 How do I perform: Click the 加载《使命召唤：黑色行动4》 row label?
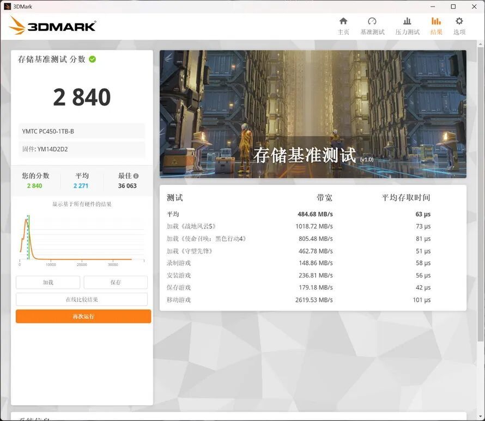[x=207, y=239]
